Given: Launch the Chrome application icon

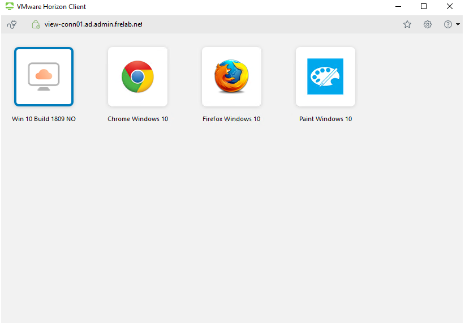Looking at the screenshot, I should click(x=137, y=76).
